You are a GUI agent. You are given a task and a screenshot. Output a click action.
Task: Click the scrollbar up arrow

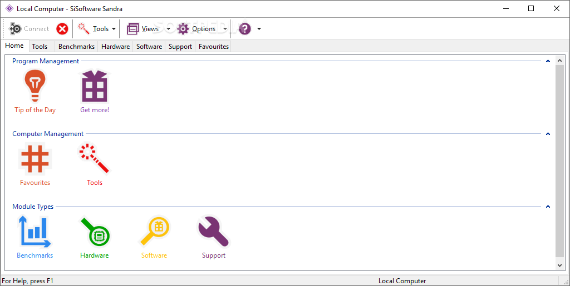click(x=559, y=61)
